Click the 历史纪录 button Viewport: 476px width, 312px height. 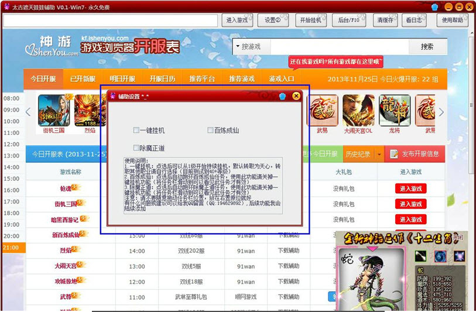coord(358,154)
